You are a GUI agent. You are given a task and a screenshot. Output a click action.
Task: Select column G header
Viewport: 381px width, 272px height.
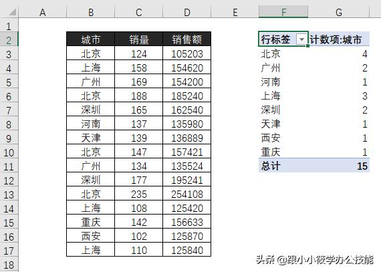tap(339, 12)
